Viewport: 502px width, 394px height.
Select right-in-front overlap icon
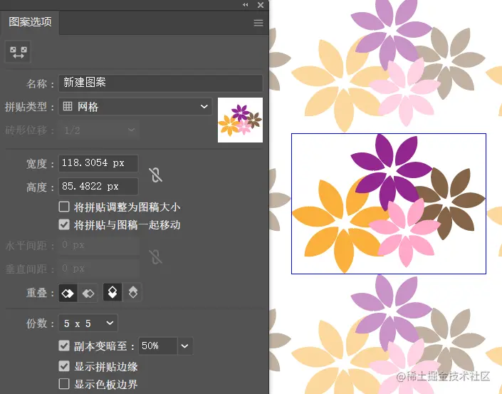point(88,293)
